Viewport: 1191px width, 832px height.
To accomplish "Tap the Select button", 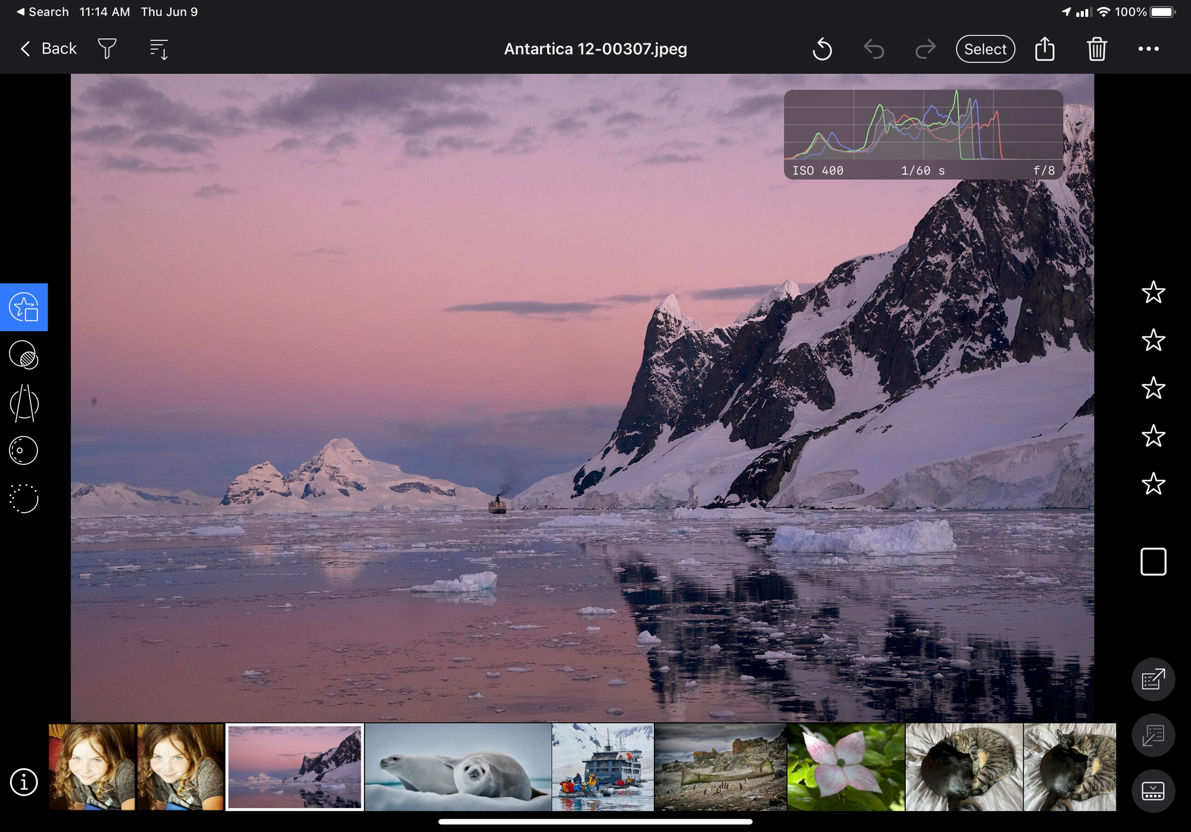I will (x=985, y=49).
